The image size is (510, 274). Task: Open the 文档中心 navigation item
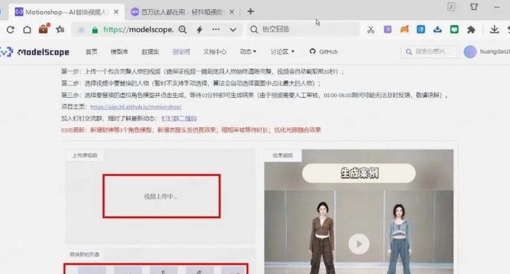point(215,52)
